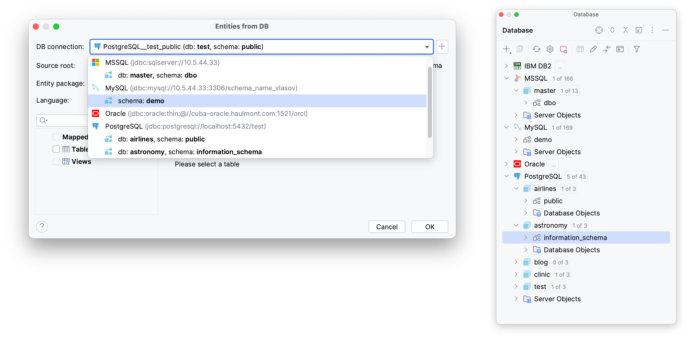Click the Refresh icon in Database toolbar

pyautogui.click(x=536, y=49)
